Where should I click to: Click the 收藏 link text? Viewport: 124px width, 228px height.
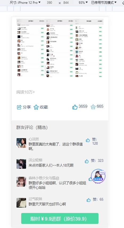pyautogui.click(x=44, y=107)
